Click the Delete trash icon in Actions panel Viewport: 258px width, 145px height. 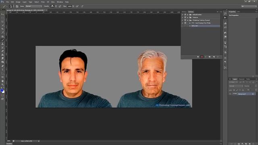pyautogui.click(x=218, y=57)
